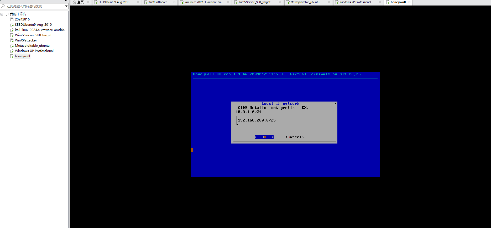Screen dimensions: 491x228
Task: Switch to the kali-linux-2024.4 tab
Action: pyautogui.click(x=205, y=2)
